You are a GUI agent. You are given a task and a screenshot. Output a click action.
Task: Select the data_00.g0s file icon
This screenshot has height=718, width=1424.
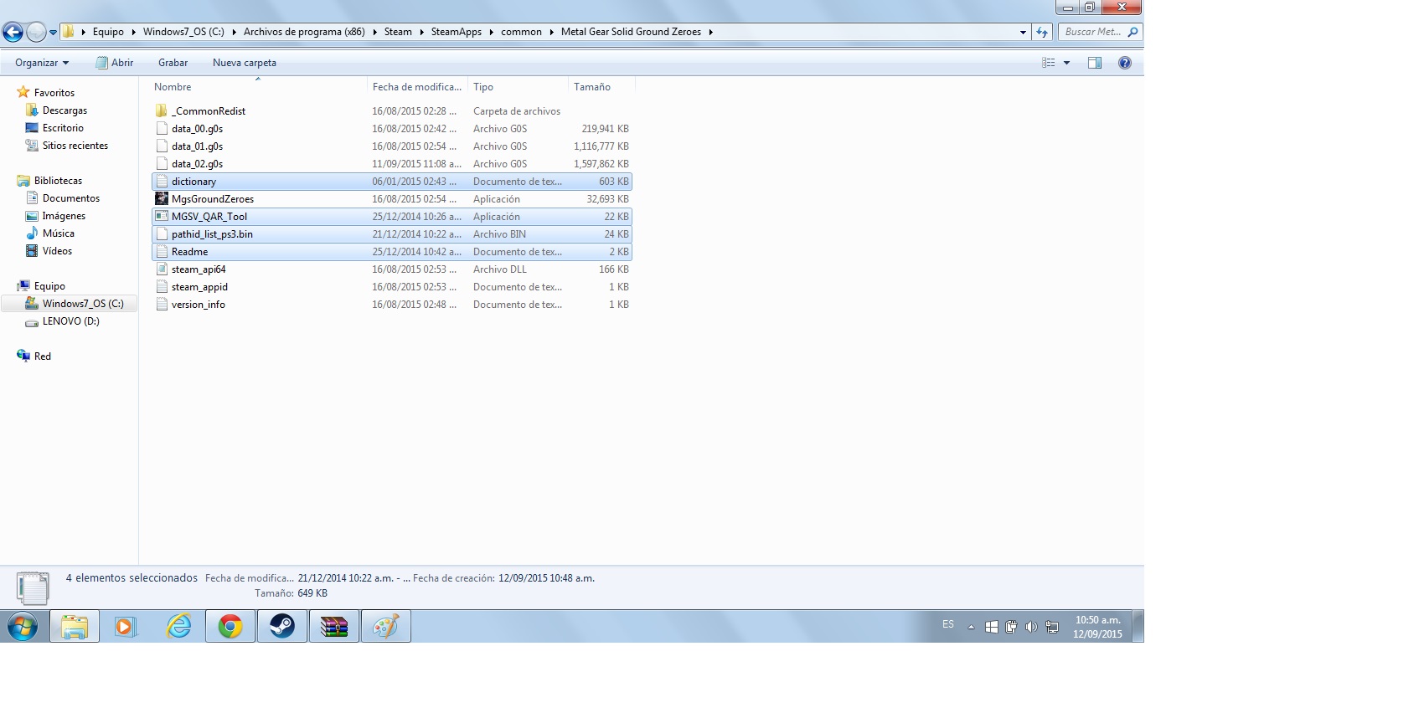pyautogui.click(x=162, y=128)
